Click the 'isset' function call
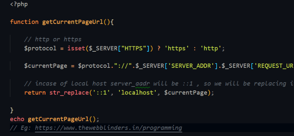 [77, 48]
